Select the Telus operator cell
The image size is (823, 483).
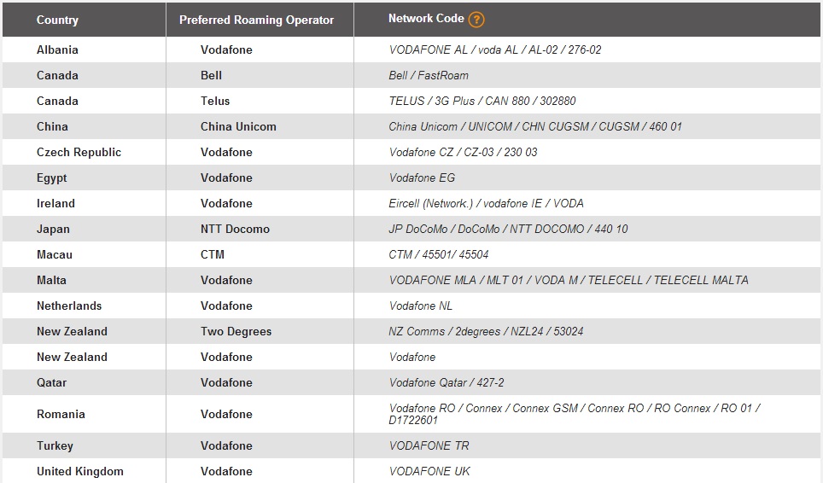pos(215,102)
